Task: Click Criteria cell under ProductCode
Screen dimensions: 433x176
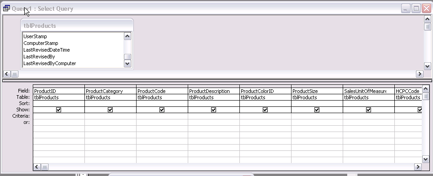Action: point(162,116)
